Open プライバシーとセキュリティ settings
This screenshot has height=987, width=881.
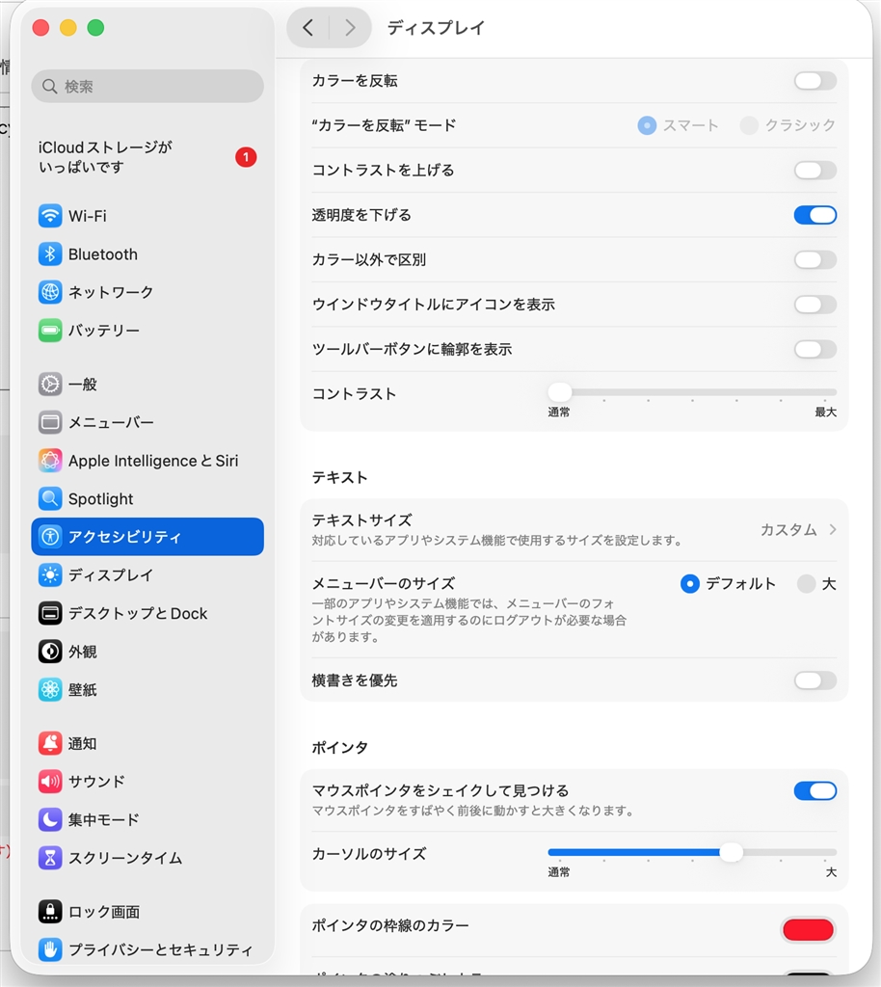point(147,949)
